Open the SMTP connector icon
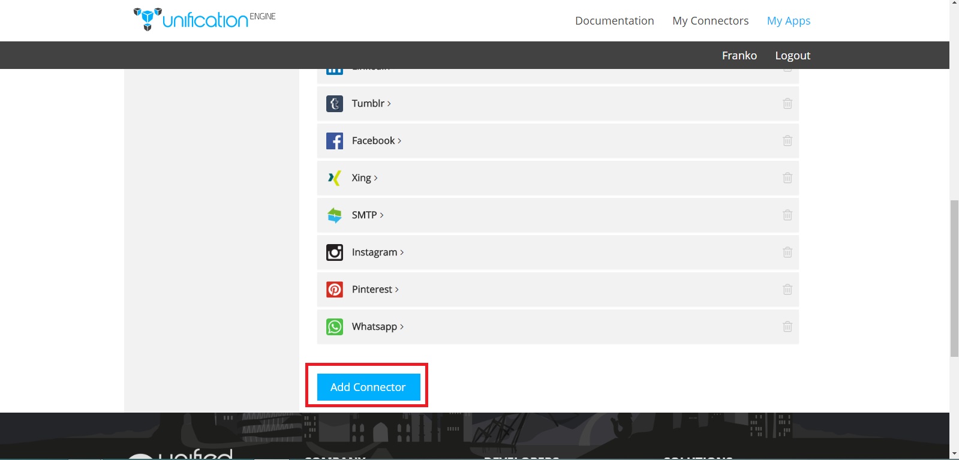Image resolution: width=959 pixels, height=460 pixels. [x=335, y=215]
